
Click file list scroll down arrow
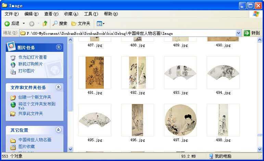point(260,149)
